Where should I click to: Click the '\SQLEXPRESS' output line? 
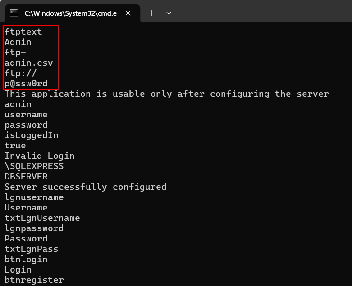(x=34, y=166)
